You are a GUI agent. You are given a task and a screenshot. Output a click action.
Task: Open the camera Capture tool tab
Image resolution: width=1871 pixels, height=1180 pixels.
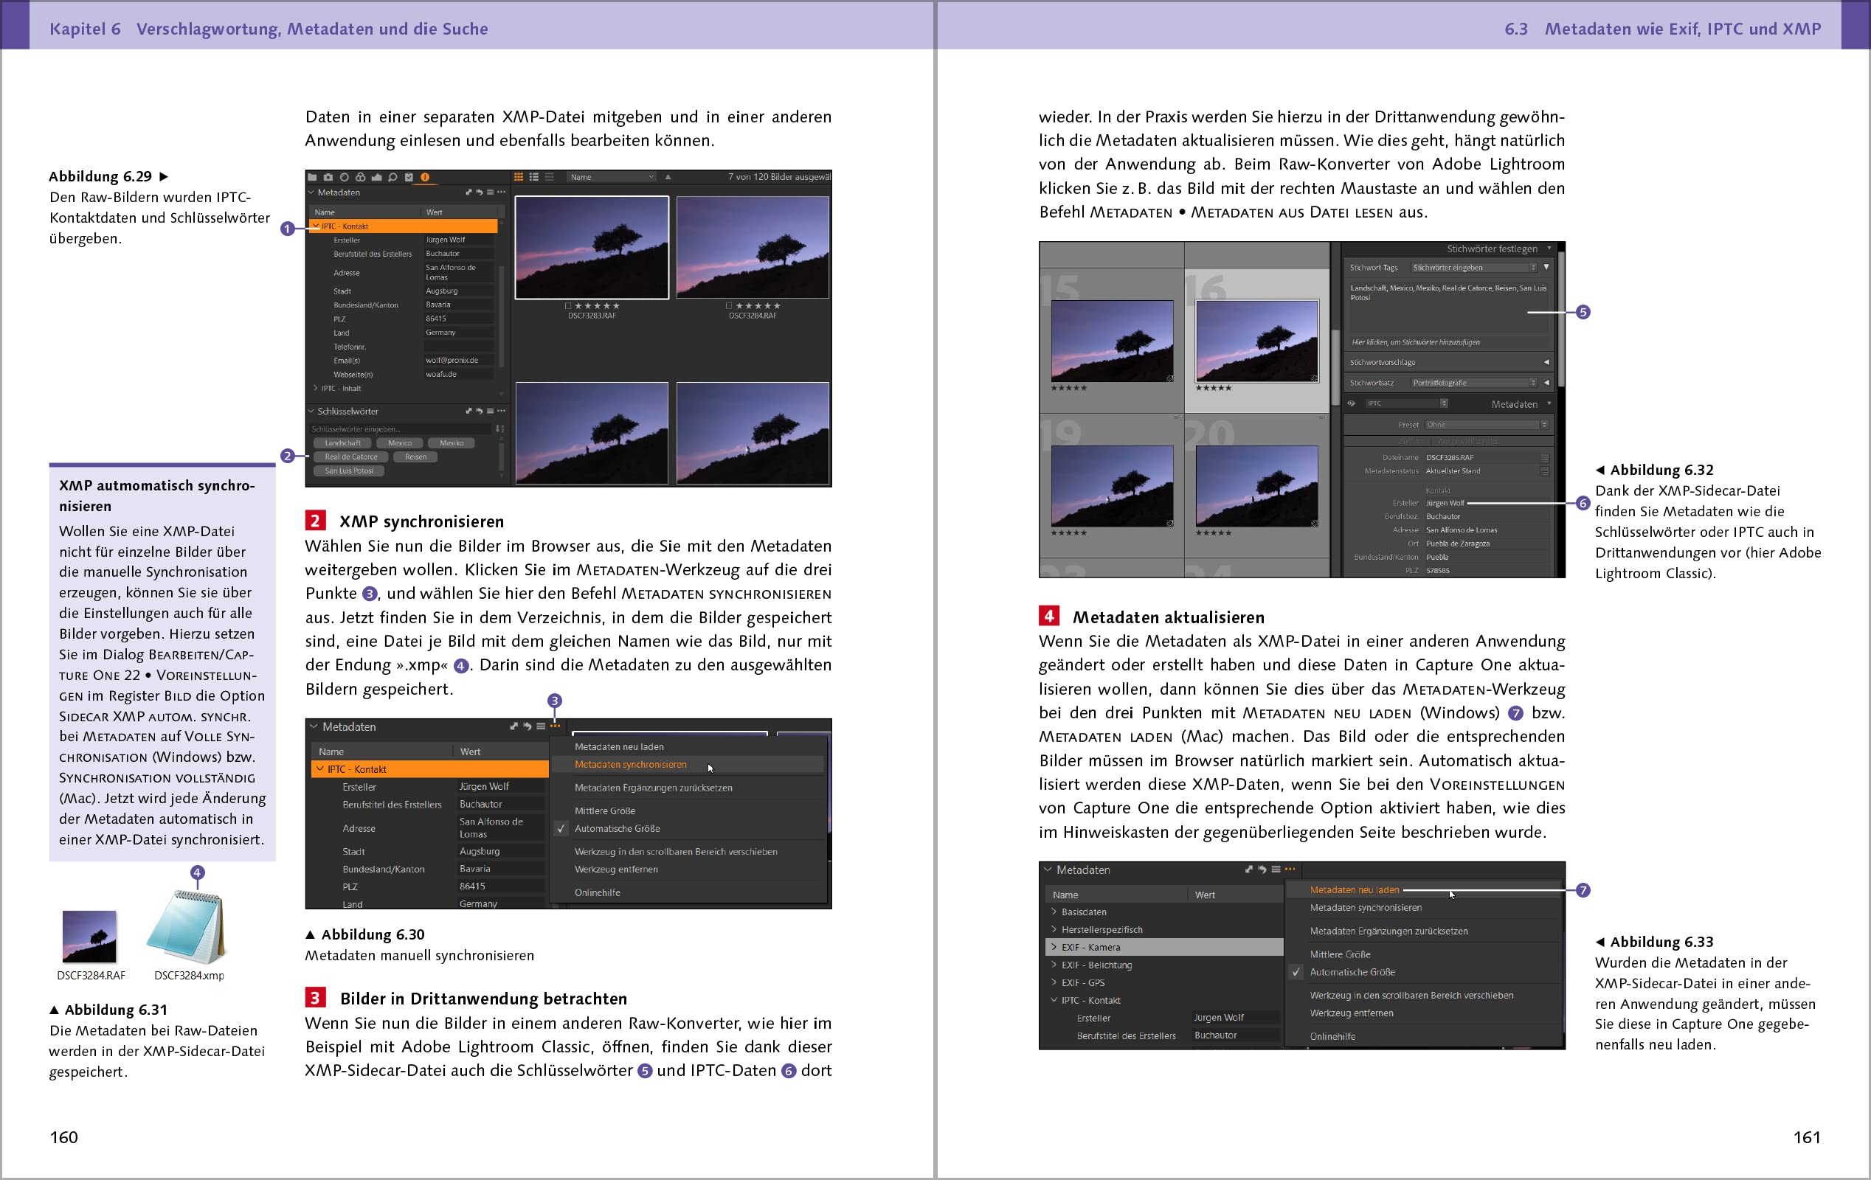coord(328,177)
